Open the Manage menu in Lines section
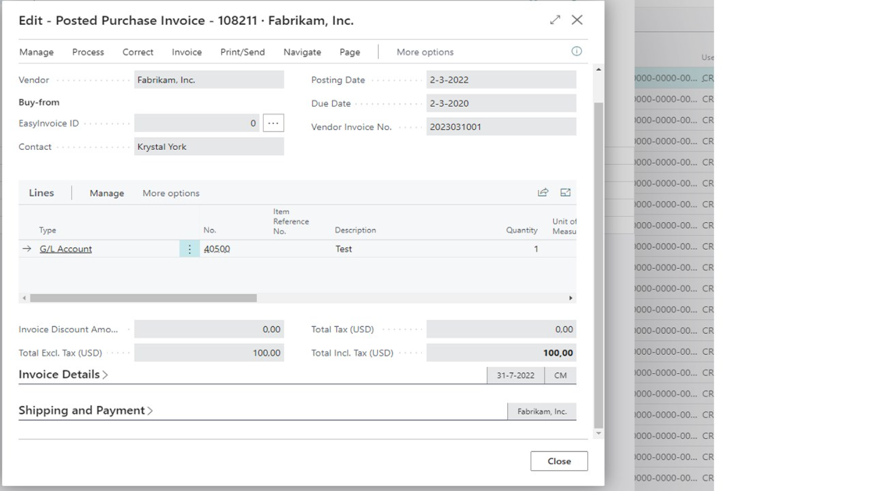The image size is (875, 491). [107, 193]
